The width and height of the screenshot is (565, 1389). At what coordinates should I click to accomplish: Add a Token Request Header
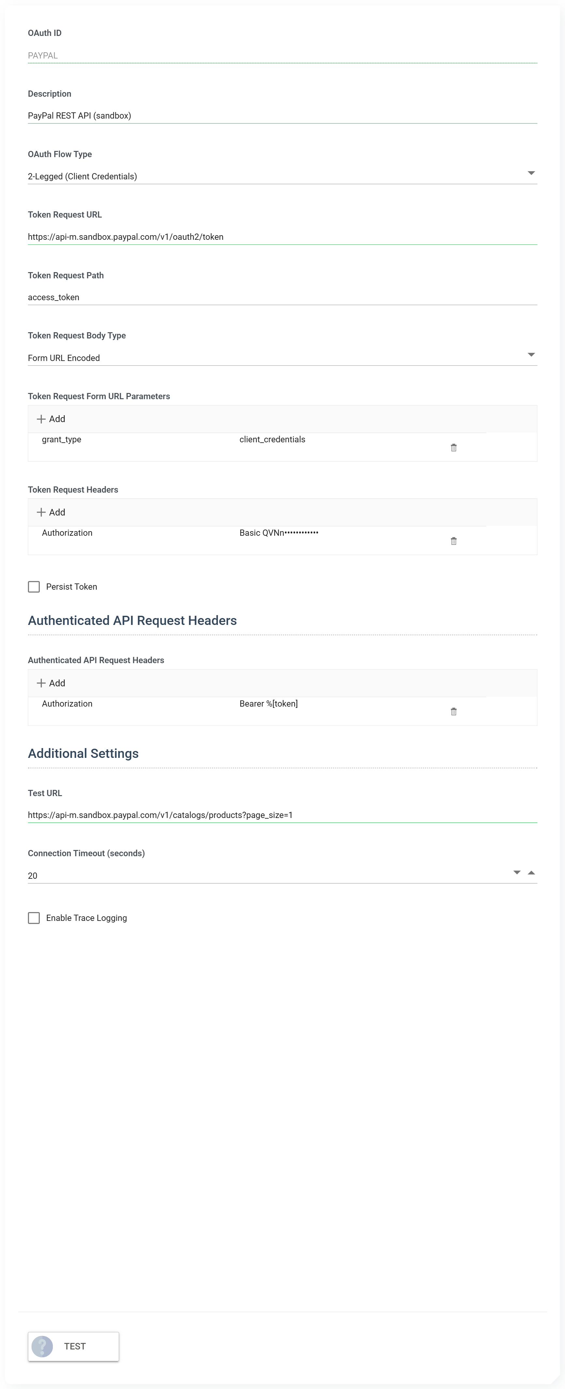coord(51,512)
